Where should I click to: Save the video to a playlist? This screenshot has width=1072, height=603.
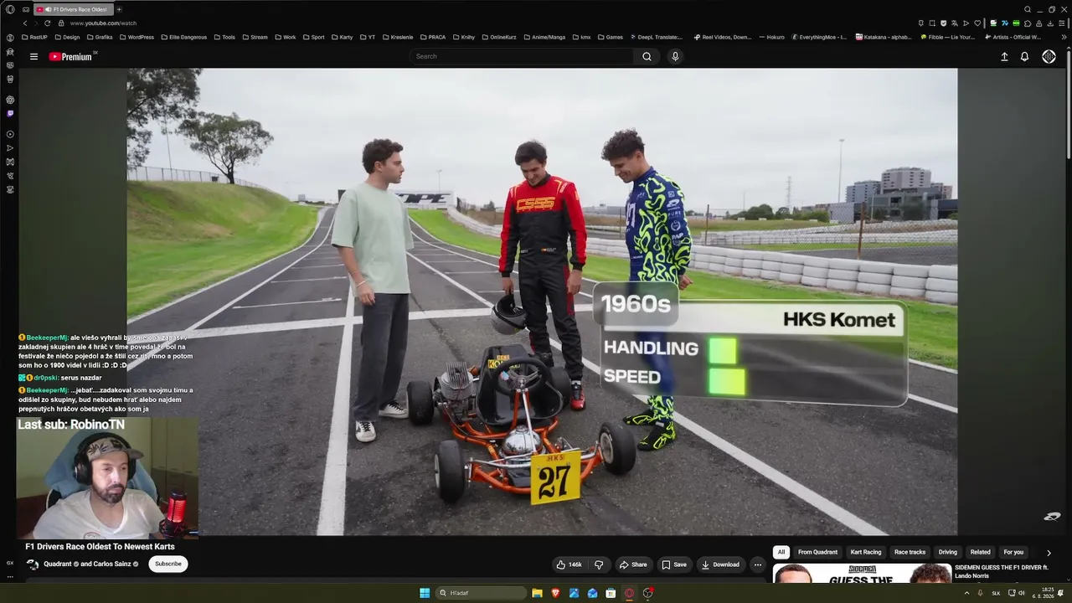(674, 564)
